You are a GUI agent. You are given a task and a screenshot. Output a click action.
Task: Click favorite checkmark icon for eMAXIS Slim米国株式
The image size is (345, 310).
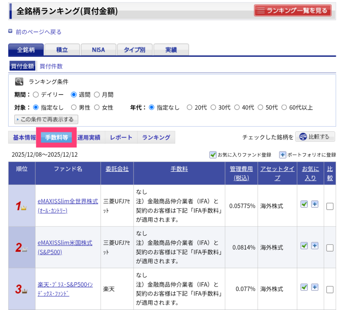click(x=304, y=246)
